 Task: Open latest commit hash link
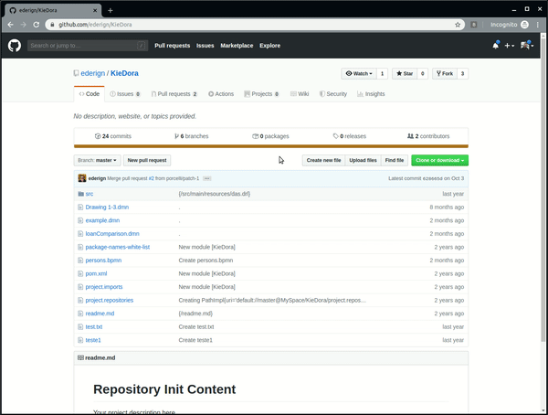433,178
